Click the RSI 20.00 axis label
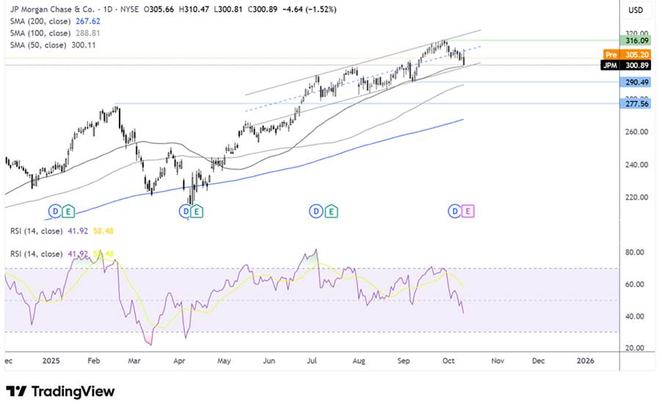The width and height of the screenshot is (662, 412). click(635, 348)
